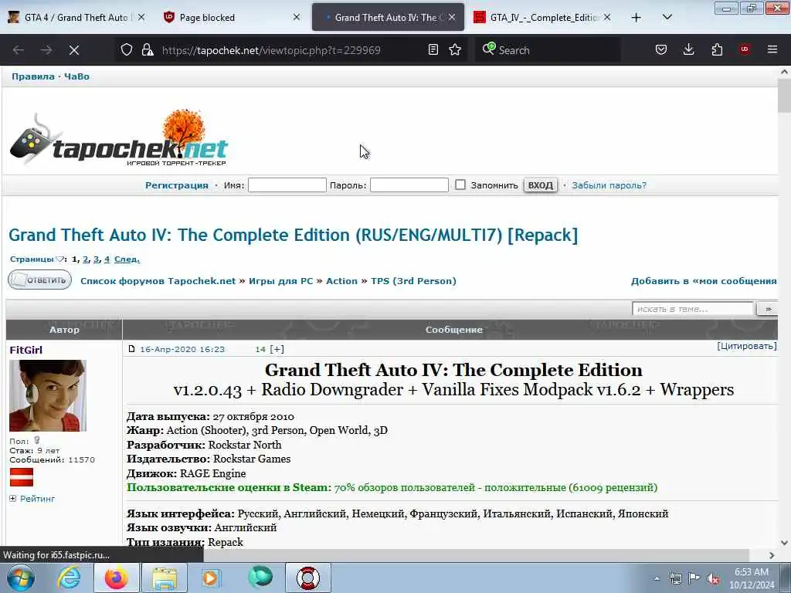
Task: Open the Downloads panel icon
Action: [x=688, y=49]
